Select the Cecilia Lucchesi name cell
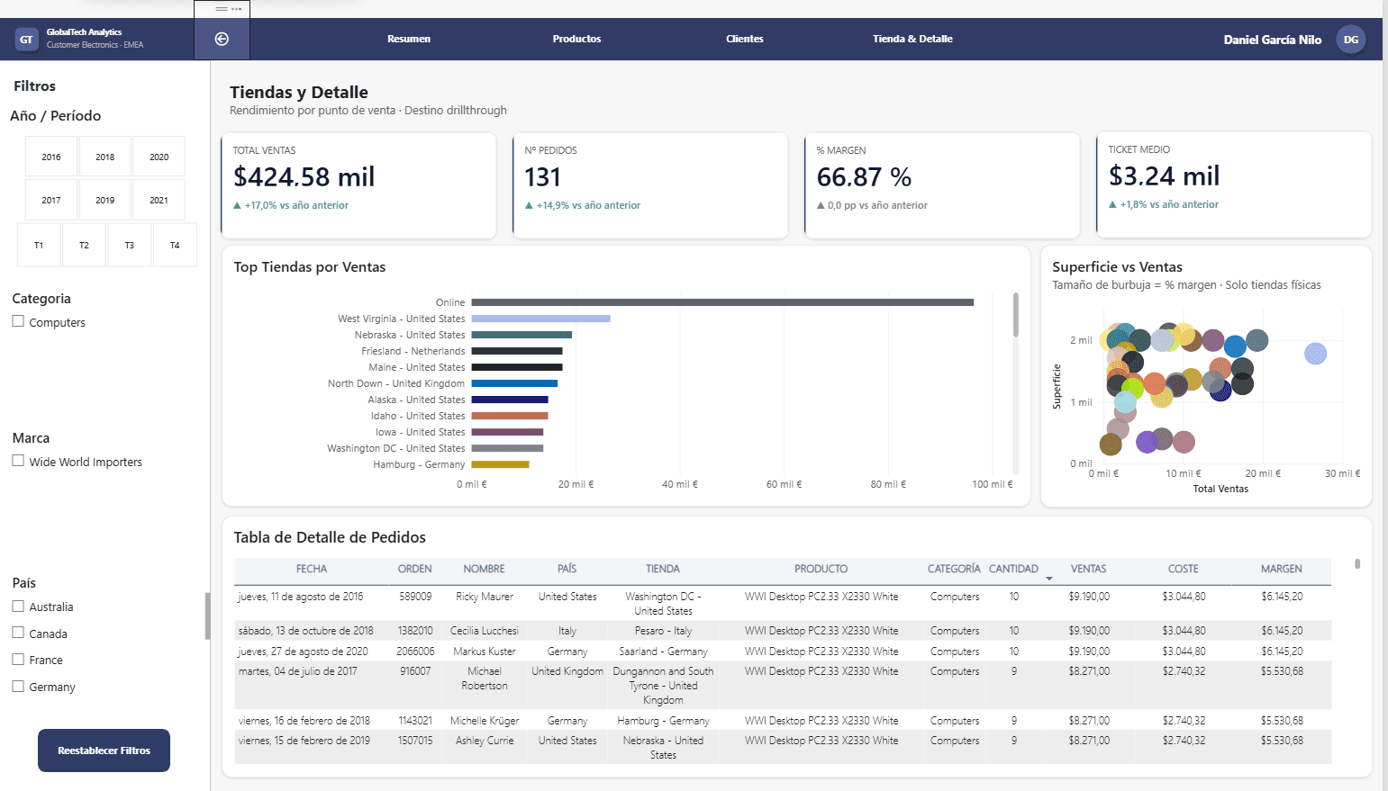Viewport: 1388px width, 791px height. pyautogui.click(x=485, y=631)
